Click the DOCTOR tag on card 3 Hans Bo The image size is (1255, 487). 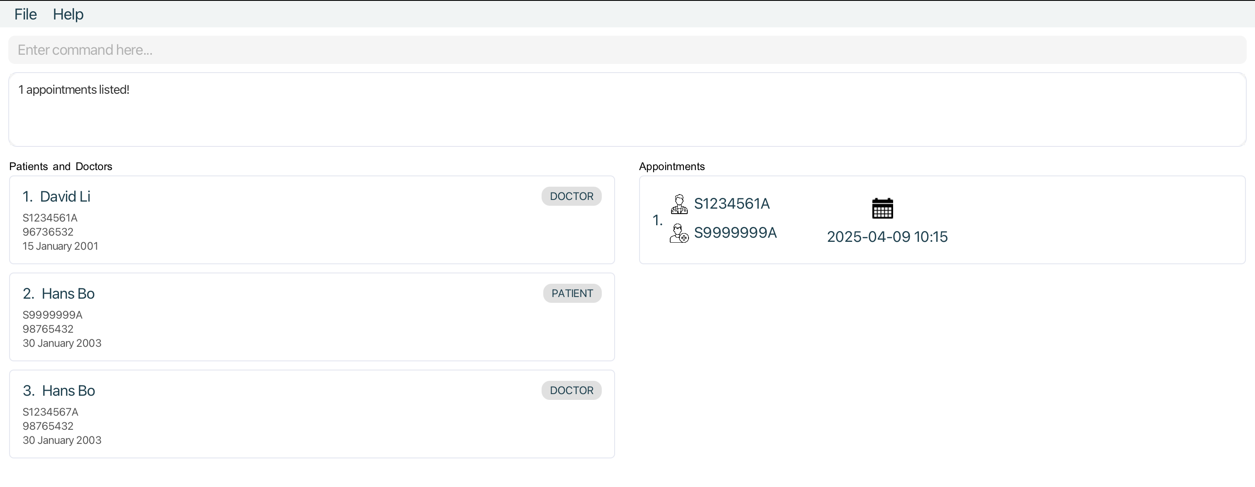(x=571, y=391)
